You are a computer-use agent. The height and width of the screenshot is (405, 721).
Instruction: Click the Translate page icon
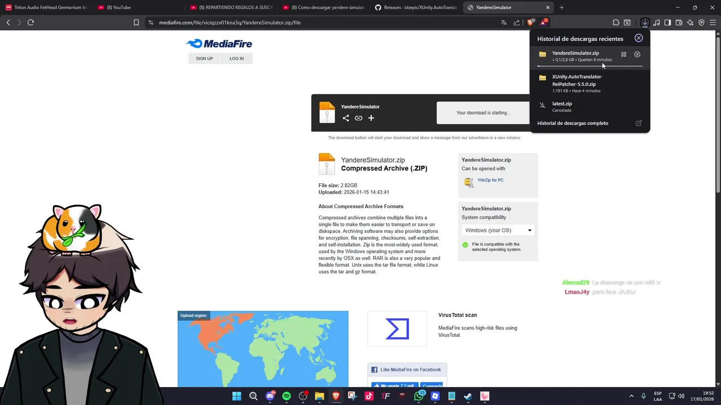[504, 22]
